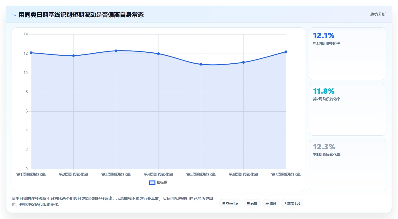
Task: Click the title 用同类日期基线识别短期波动是否偏离自身常态
Action: (x=81, y=15)
